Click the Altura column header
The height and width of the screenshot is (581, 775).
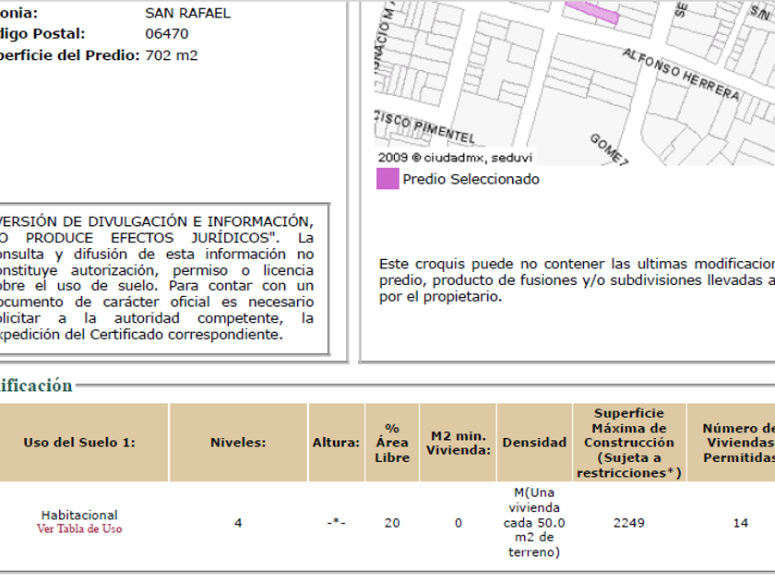(x=336, y=443)
